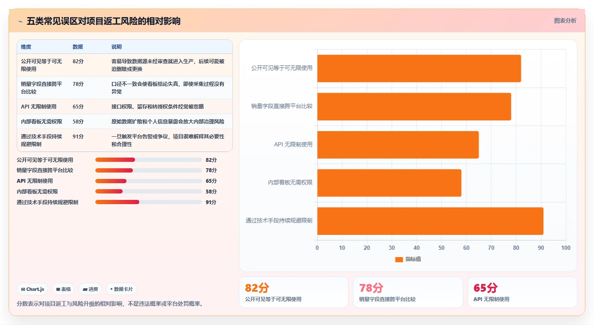The width and height of the screenshot is (594, 325).
Task: Click the 通过技术手段持续规避限制 chart bar
Action: click(x=430, y=221)
